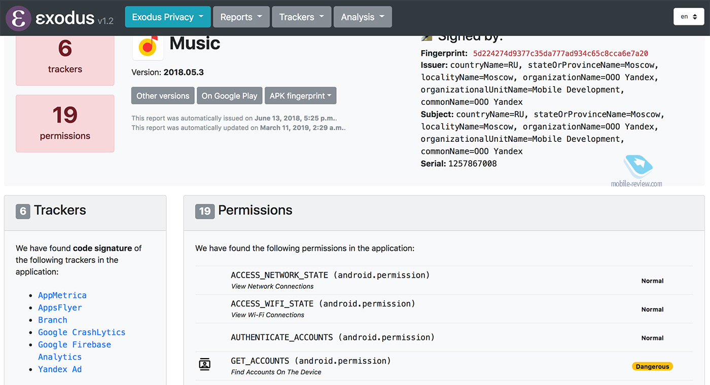The image size is (710, 385).
Task: Click the red certificate fingerprint hash
Action: [x=560, y=53]
